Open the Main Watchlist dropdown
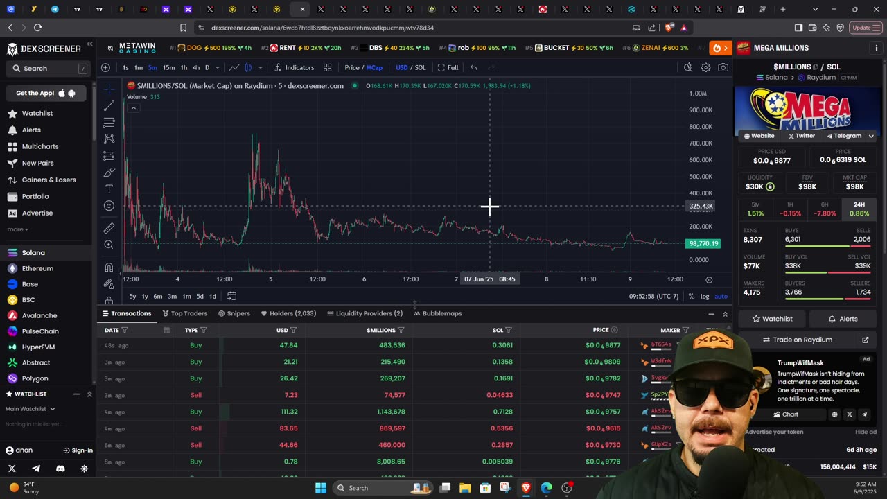The image size is (887, 499). pyautogui.click(x=30, y=409)
